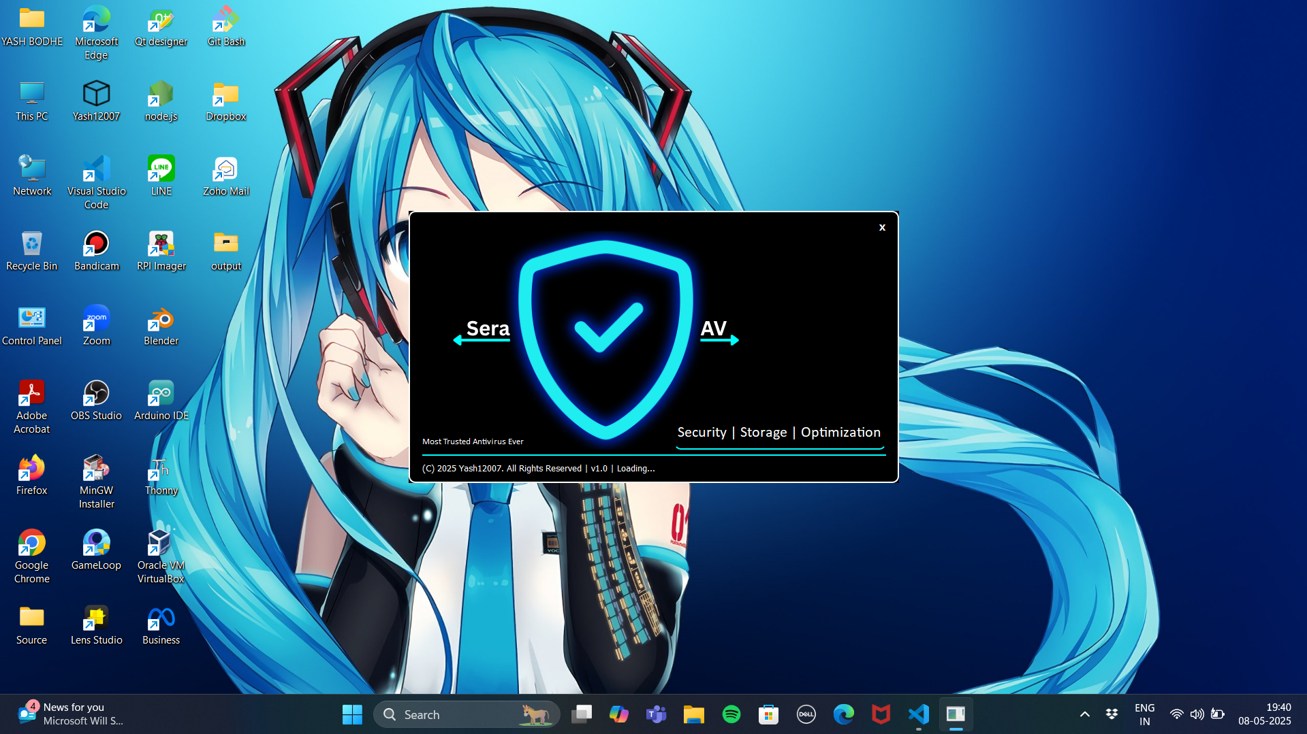Launch Copilot from the taskbar

[x=618, y=714]
